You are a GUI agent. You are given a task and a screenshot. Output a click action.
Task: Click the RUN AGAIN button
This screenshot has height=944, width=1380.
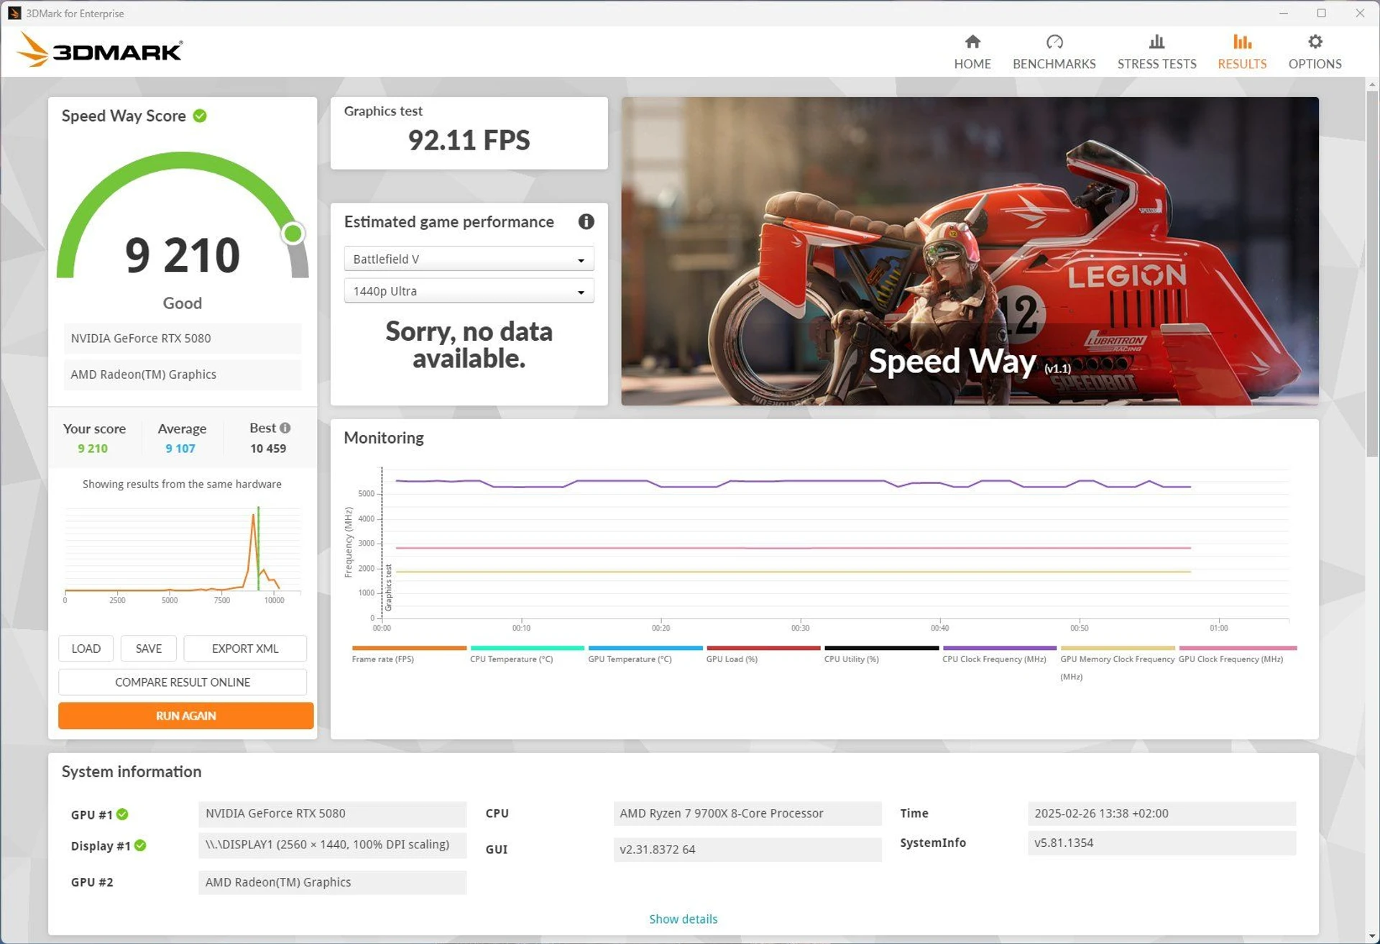click(185, 715)
